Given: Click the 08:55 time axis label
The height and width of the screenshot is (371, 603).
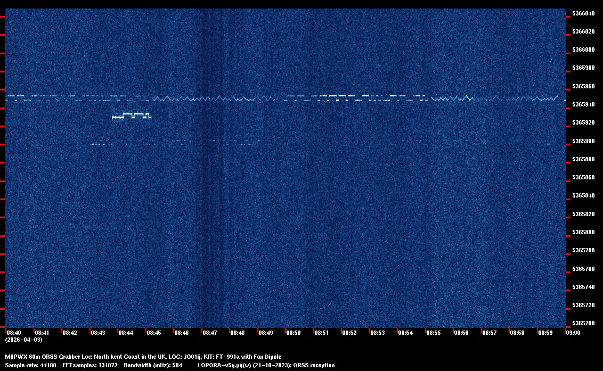Looking at the screenshot, I should [434, 333].
